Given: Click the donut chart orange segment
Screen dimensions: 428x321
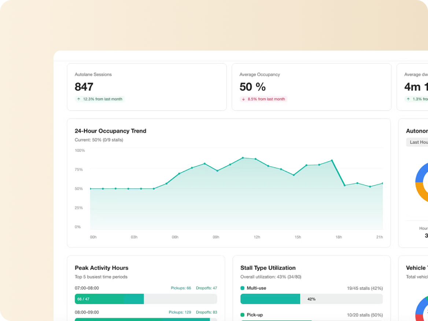Looking at the screenshot, I should 421,192.
